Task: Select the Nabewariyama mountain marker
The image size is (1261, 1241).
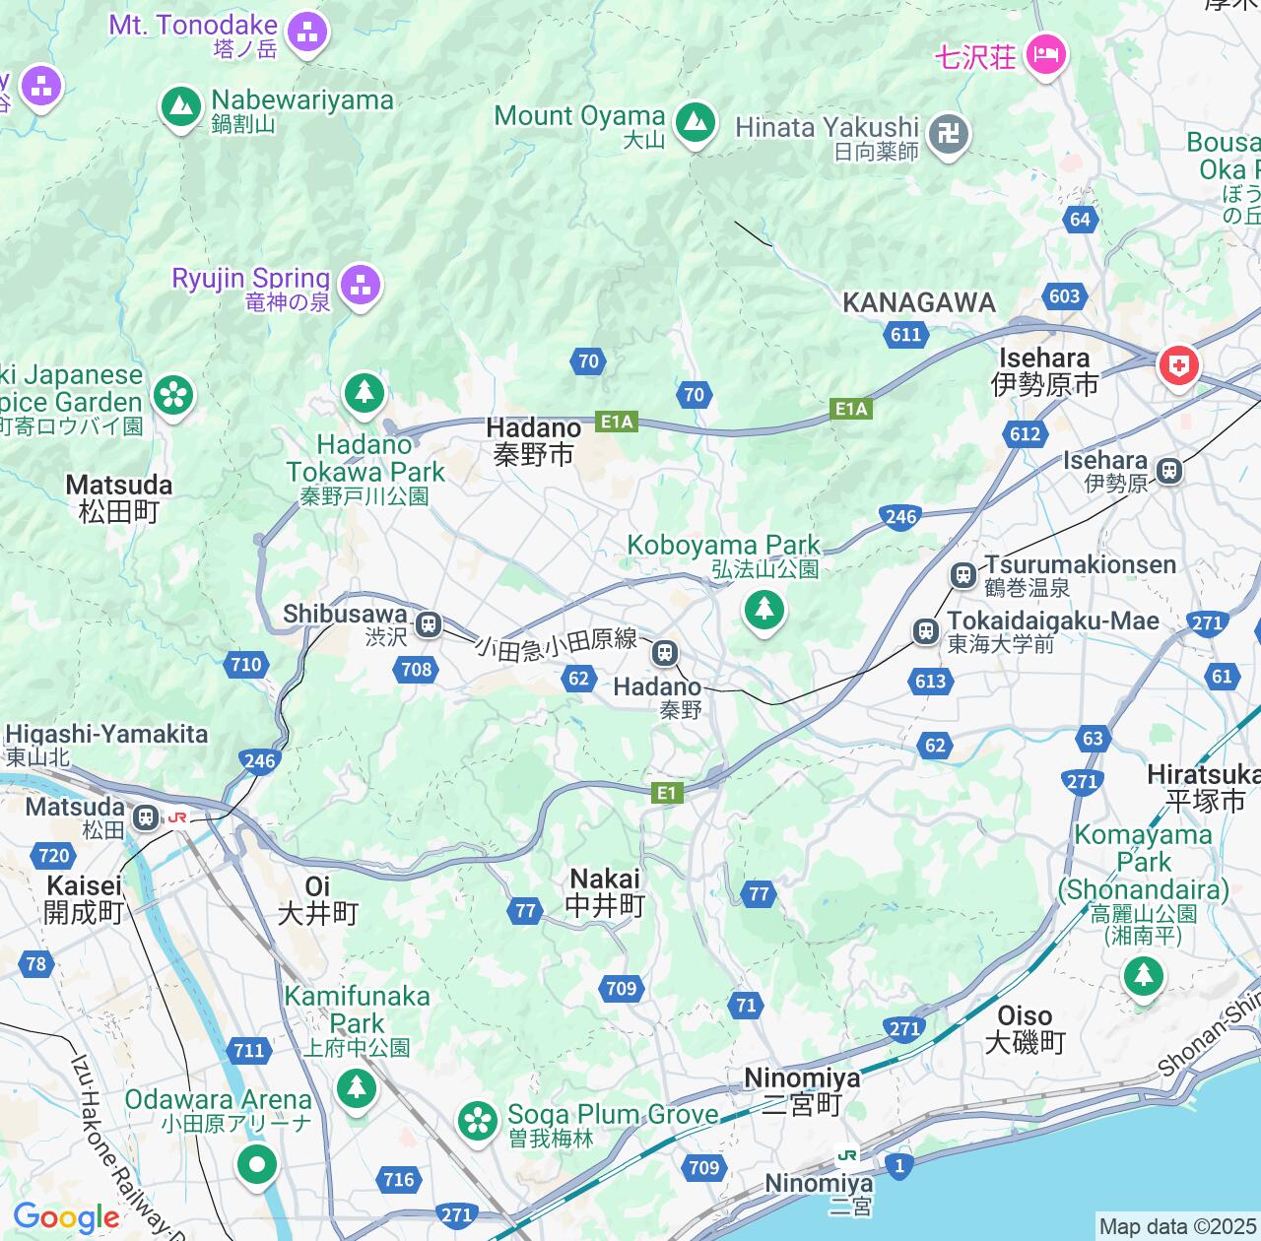Action: 180,105
